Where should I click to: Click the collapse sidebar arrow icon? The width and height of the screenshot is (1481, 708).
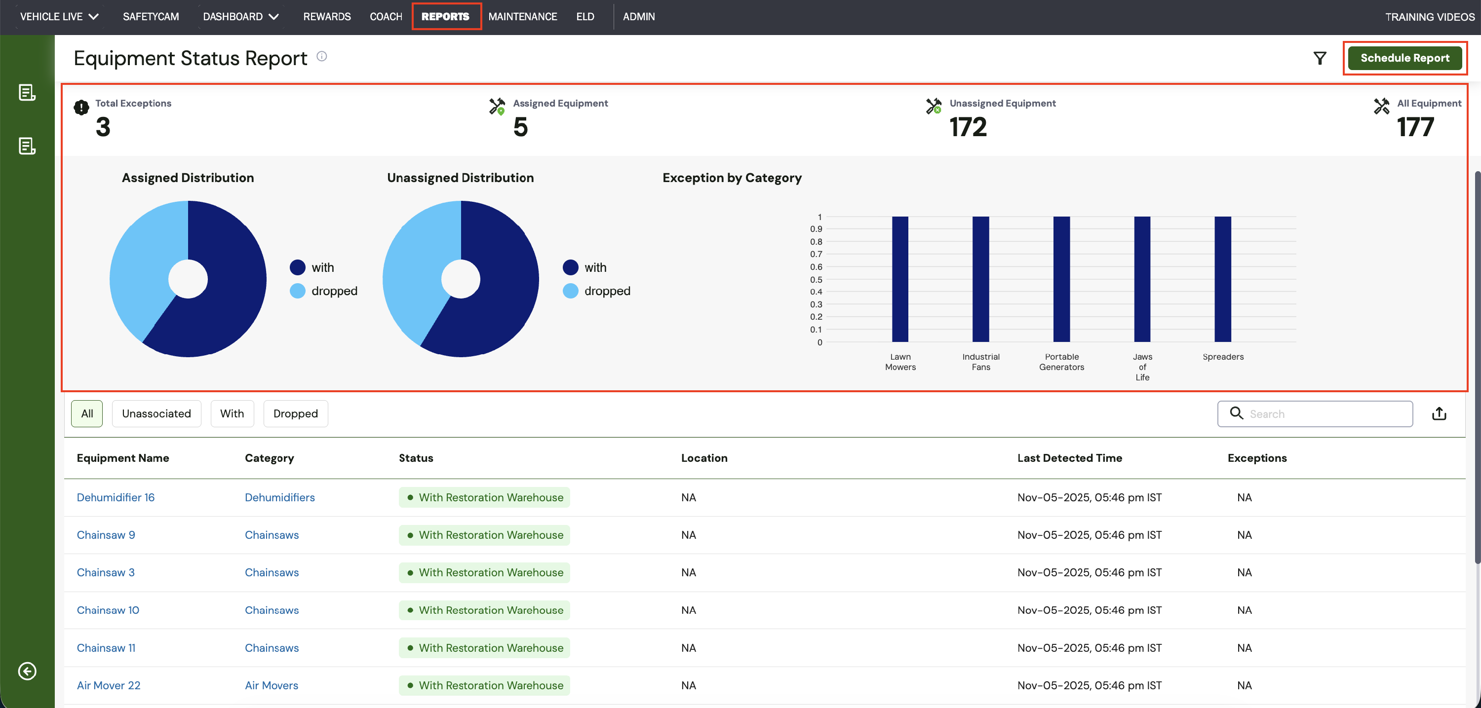[27, 671]
